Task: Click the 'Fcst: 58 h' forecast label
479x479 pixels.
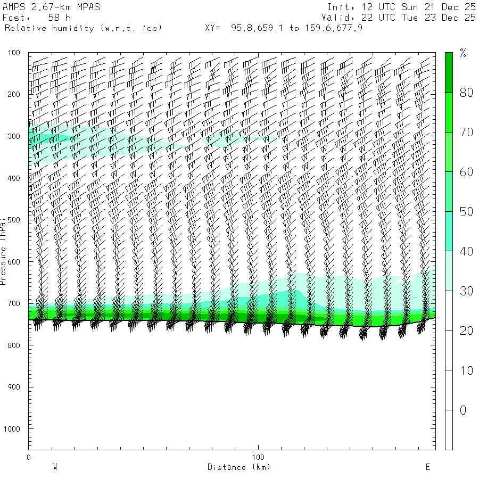Action: pos(37,18)
